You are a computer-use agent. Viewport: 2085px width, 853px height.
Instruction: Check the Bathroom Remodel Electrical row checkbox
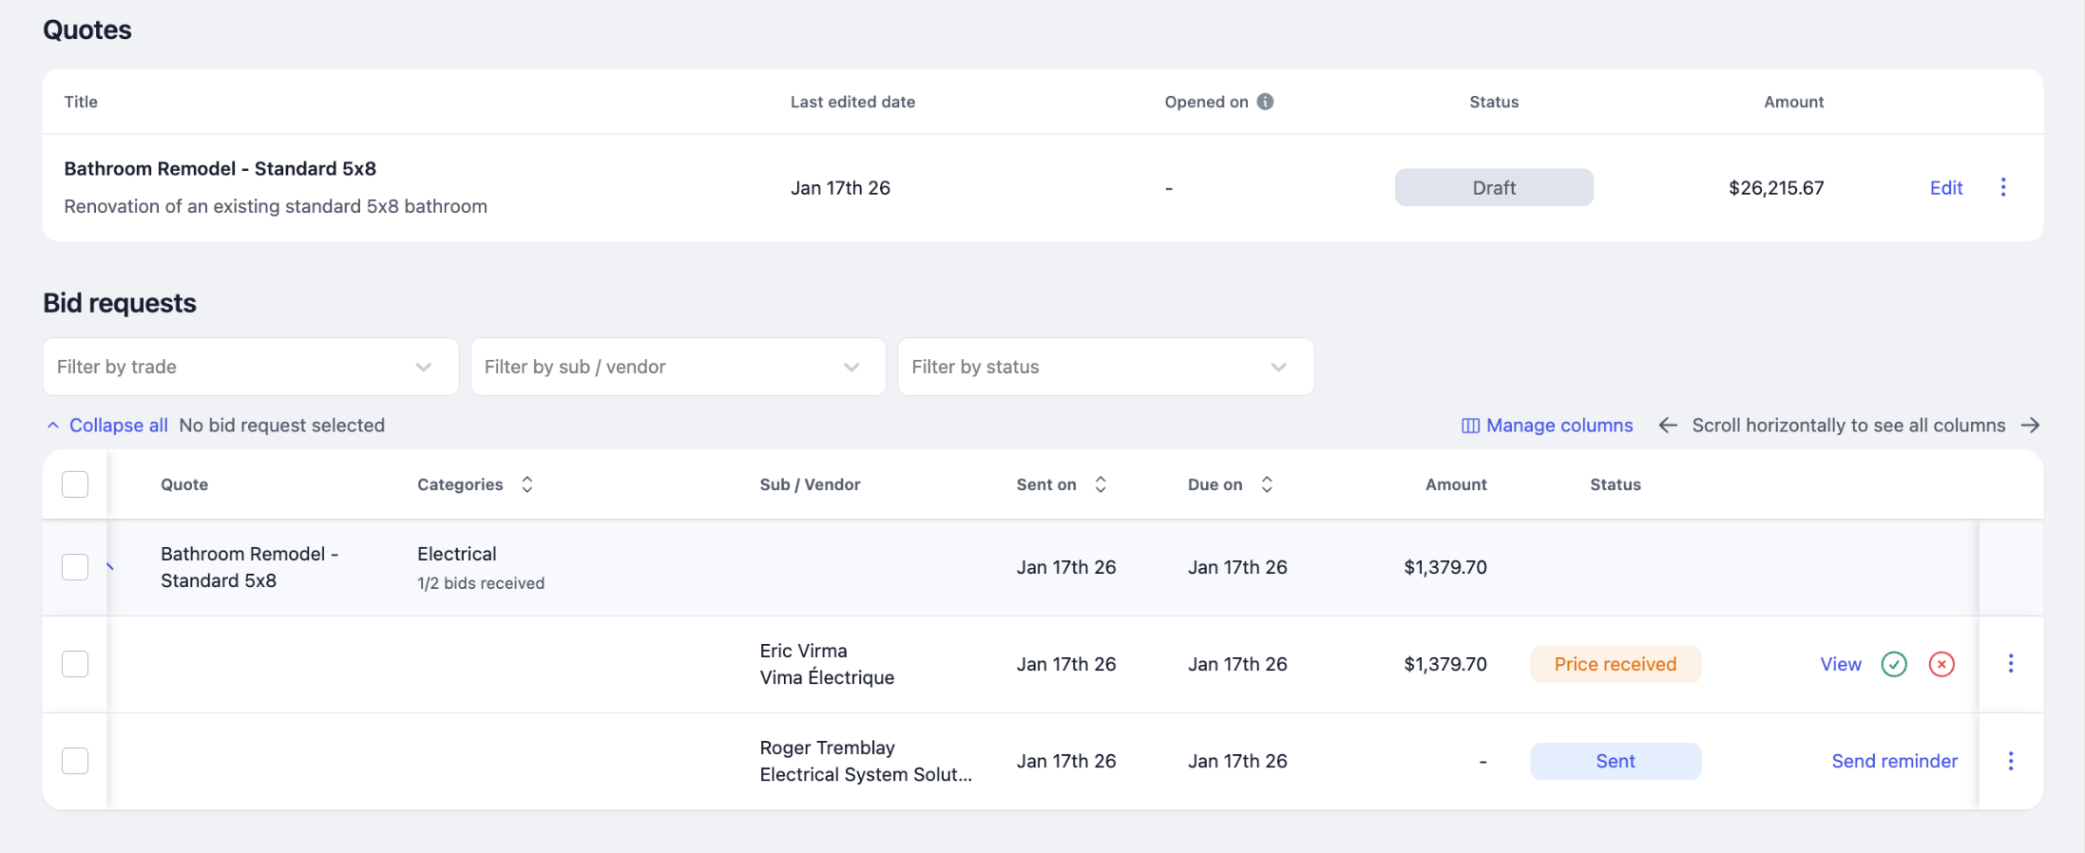point(75,567)
